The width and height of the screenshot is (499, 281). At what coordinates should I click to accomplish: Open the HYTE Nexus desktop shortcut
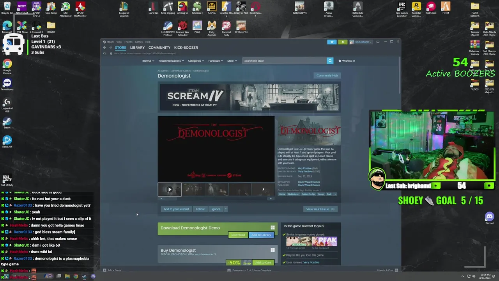click(22, 27)
